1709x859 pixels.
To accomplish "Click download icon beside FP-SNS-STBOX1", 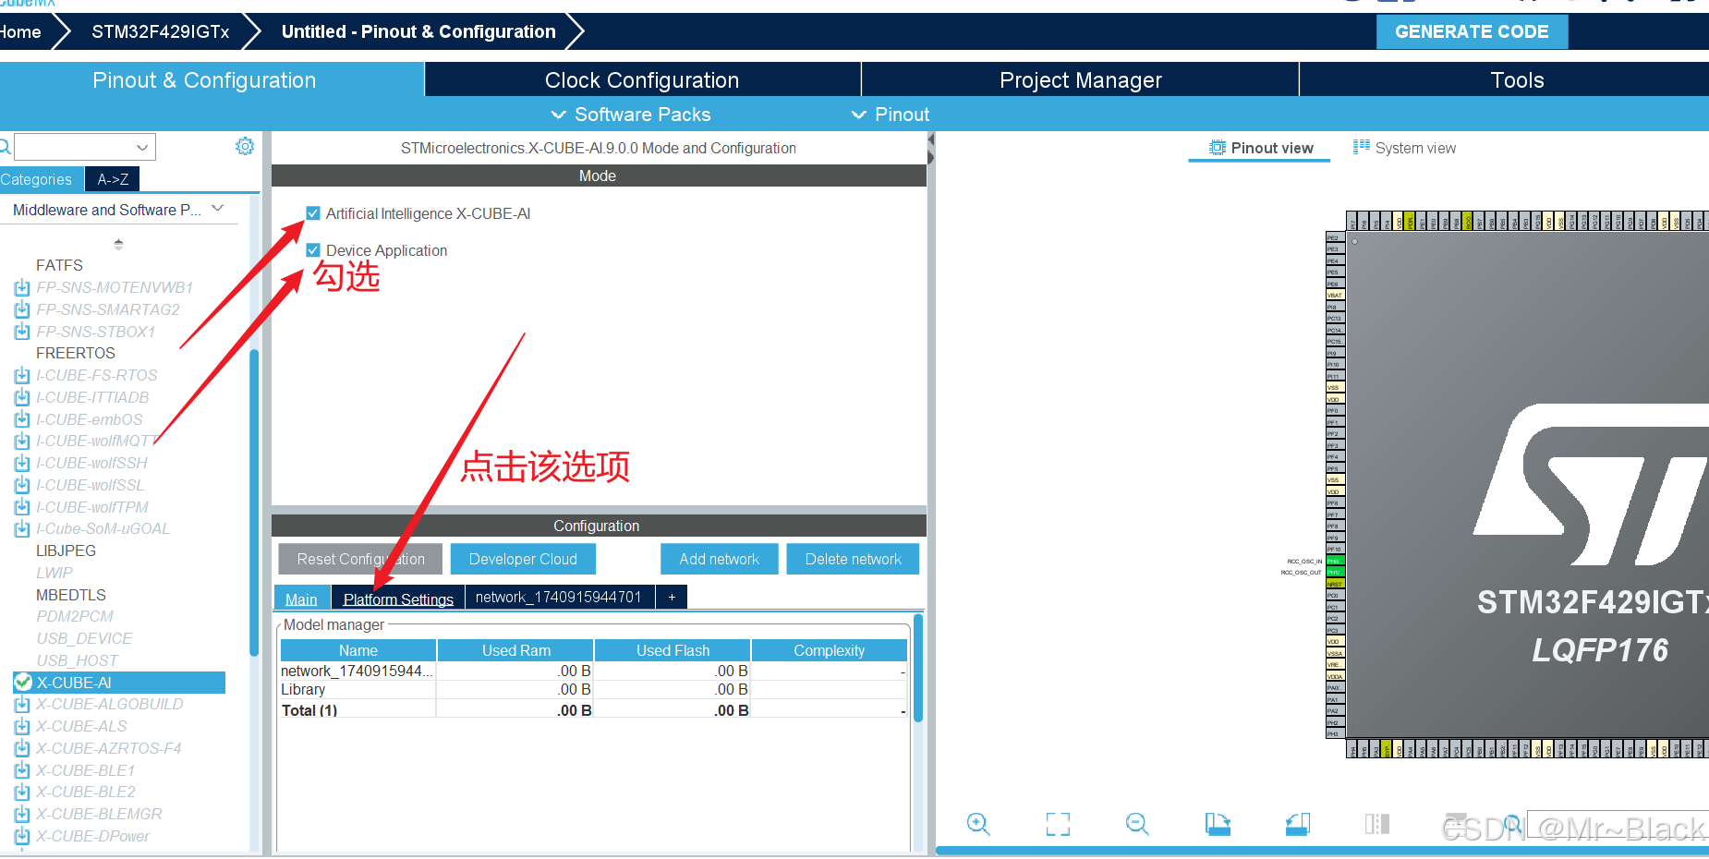I will point(22,332).
